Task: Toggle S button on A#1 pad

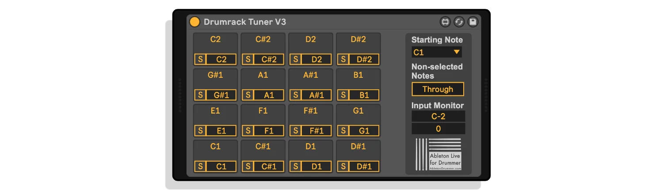Action: 296,95
